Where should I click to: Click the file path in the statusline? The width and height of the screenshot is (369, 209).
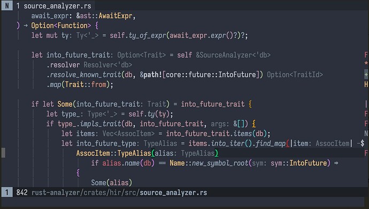click(x=119, y=192)
